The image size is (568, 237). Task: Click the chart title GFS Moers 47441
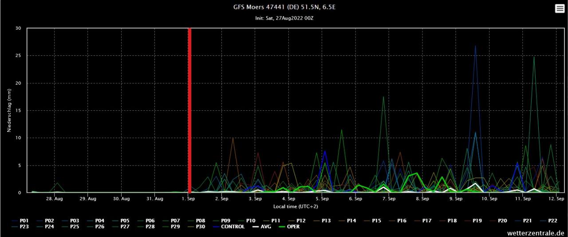[288, 7]
